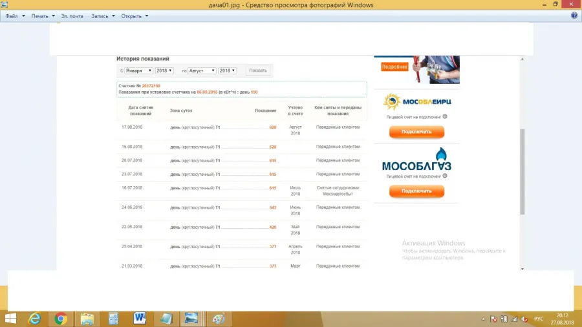Open Google Chrome from the taskbar
The image size is (582, 327).
(61, 319)
